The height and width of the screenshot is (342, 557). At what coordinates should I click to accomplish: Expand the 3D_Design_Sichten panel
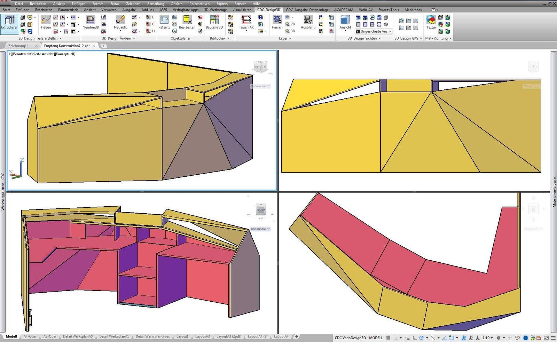pos(364,38)
